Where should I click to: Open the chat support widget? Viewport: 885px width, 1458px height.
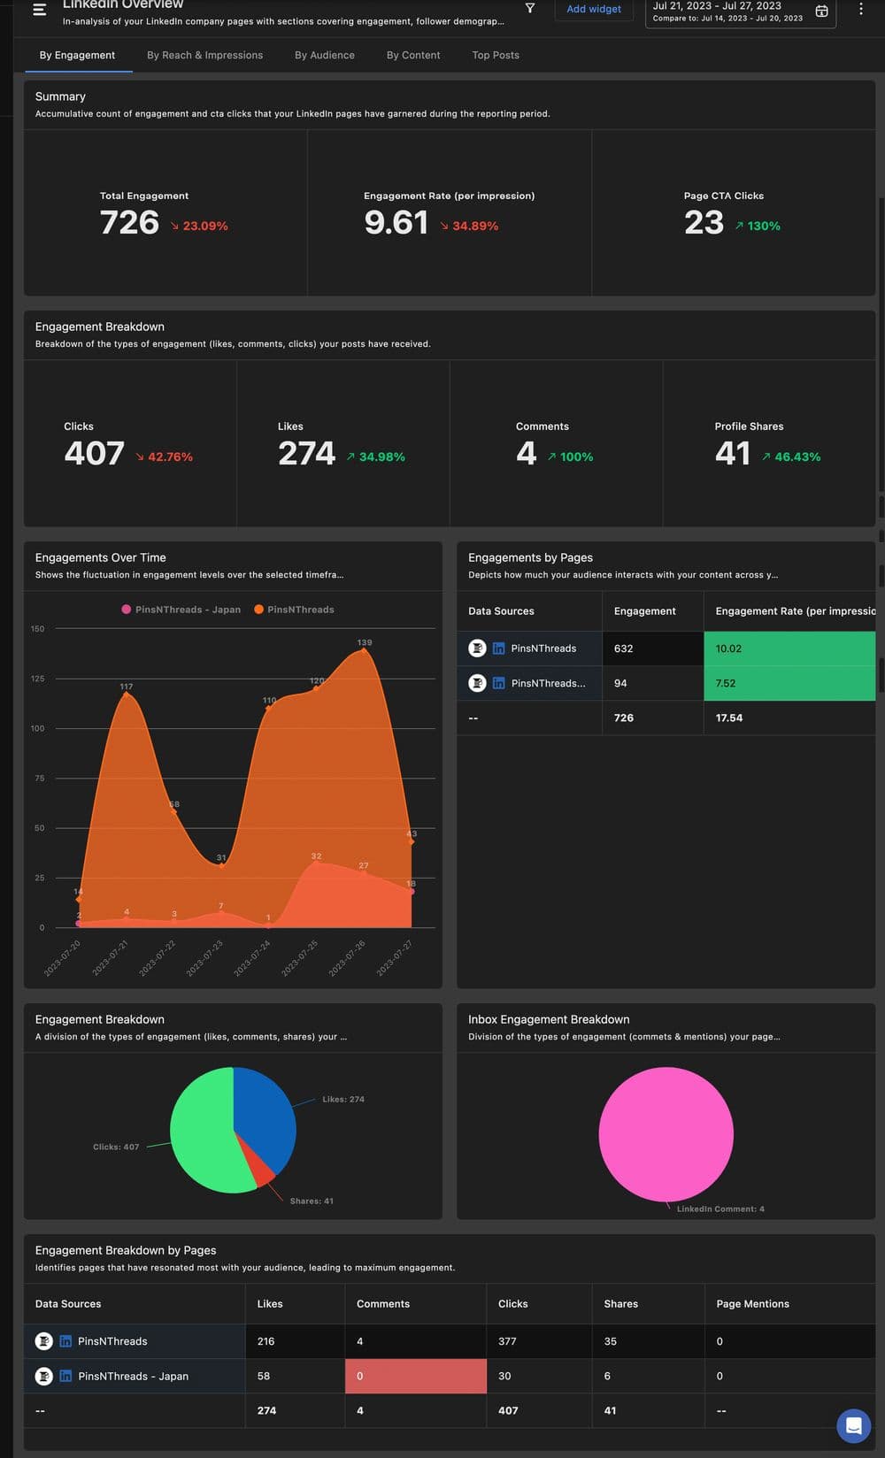pos(853,1425)
